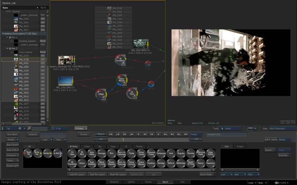Click Save Bin Layout
Viewport: 297px width, 185px height.
[97, 174]
